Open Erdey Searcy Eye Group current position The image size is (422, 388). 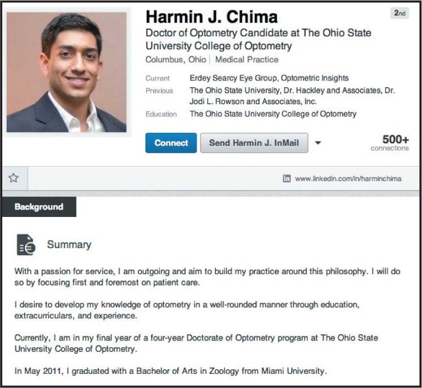pos(233,78)
